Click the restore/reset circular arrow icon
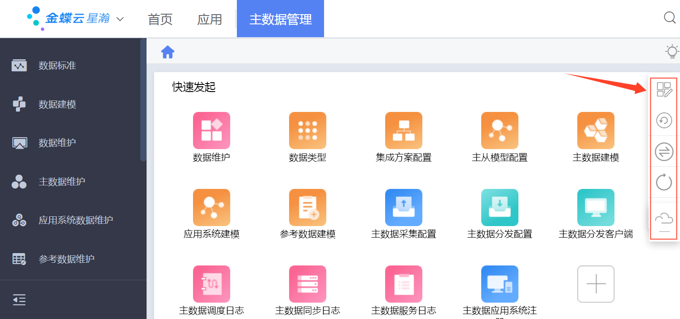680x319 pixels. tap(664, 120)
